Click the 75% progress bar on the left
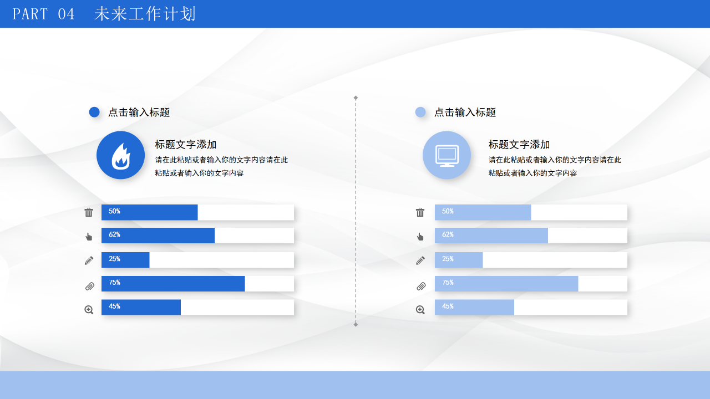Viewport: 710px width, 399px height. tap(173, 283)
